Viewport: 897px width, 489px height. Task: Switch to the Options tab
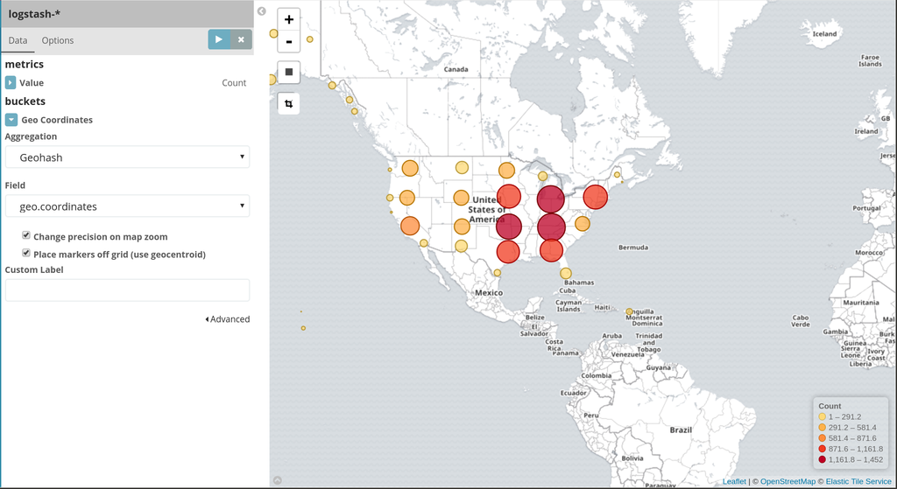pyautogui.click(x=58, y=40)
